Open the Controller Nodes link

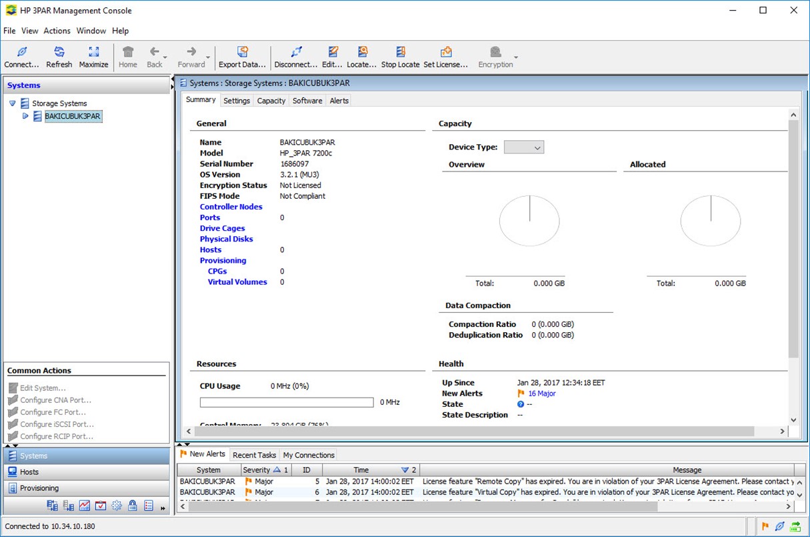[x=231, y=207]
